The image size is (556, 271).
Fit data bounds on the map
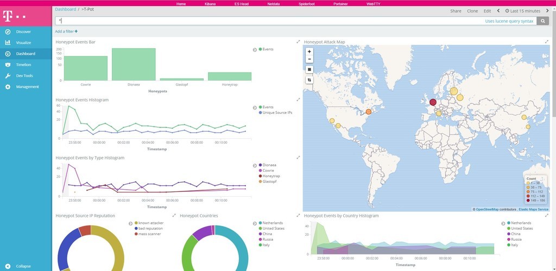[x=309, y=69]
